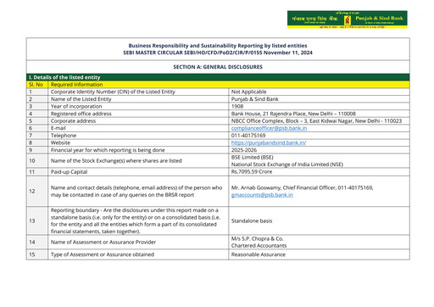434x307 pixels.
Task: Select 'Corporate Identity Number (CIN) of the Listed Entity' label
Action: point(113,92)
